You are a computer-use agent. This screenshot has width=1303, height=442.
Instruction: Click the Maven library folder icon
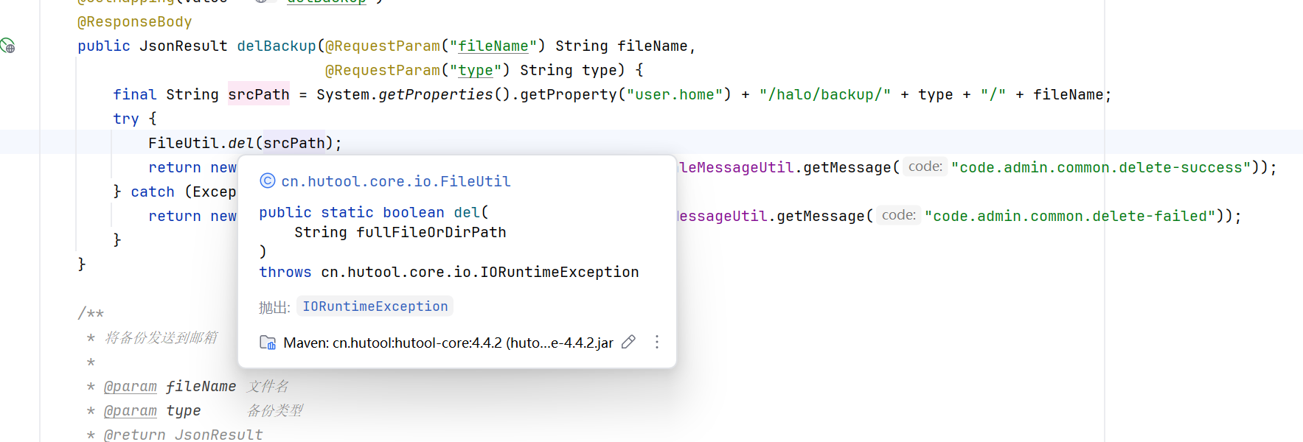click(268, 343)
